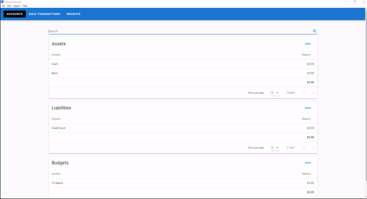Click the To Spend balance £0.00 value
The width and height of the screenshot is (367, 199).
310,183
